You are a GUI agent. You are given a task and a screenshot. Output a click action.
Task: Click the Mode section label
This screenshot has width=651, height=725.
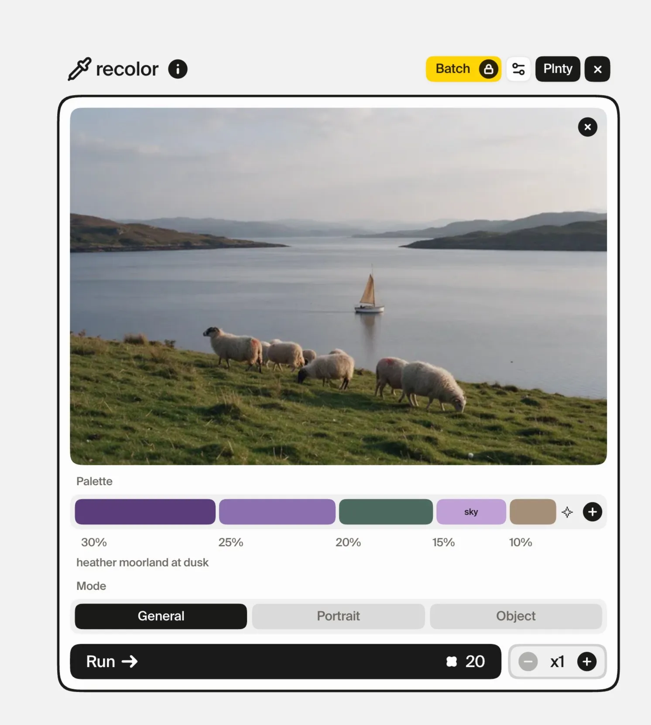tap(91, 586)
